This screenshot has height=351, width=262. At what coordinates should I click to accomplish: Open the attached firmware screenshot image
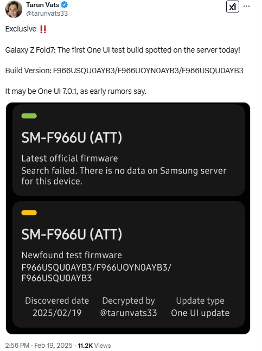[x=128, y=218]
